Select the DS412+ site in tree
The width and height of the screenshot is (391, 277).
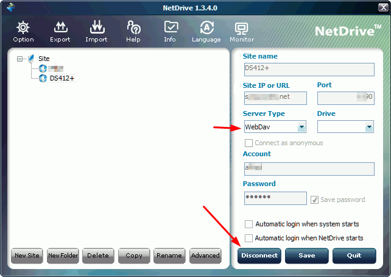click(x=62, y=78)
